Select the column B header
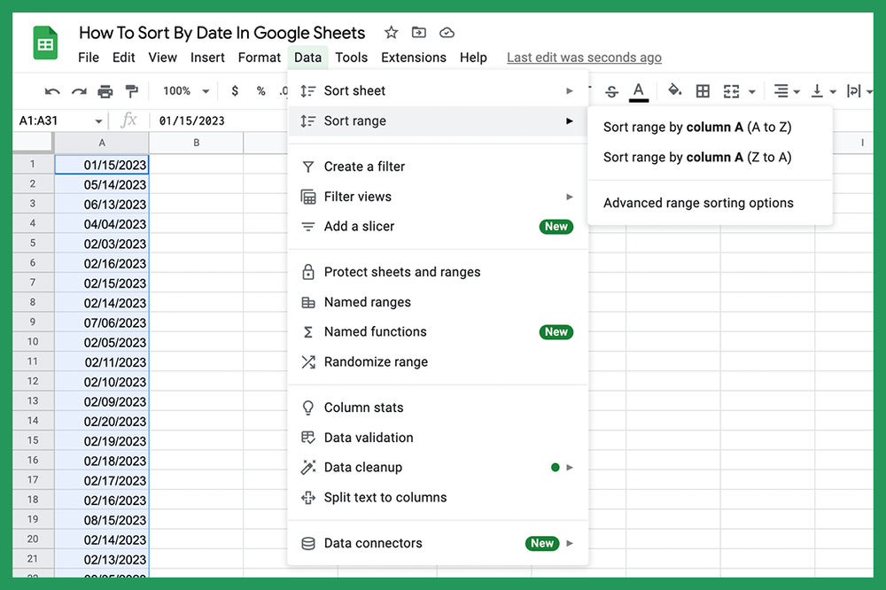 (196, 143)
